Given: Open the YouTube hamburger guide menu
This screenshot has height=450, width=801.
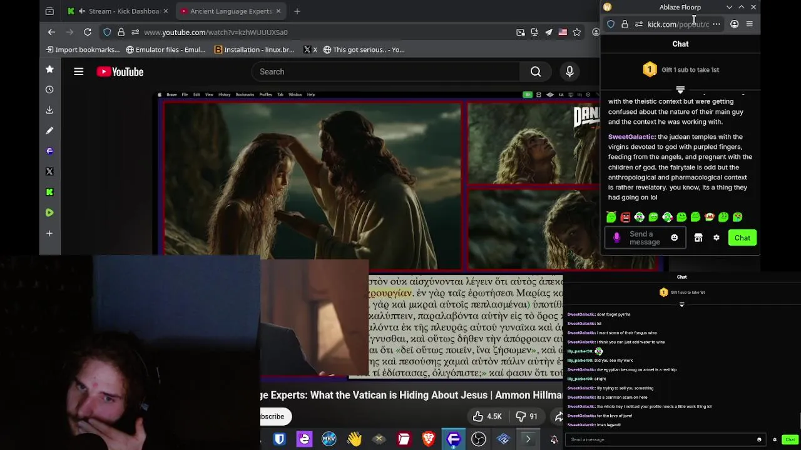Looking at the screenshot, I should 78,72.
